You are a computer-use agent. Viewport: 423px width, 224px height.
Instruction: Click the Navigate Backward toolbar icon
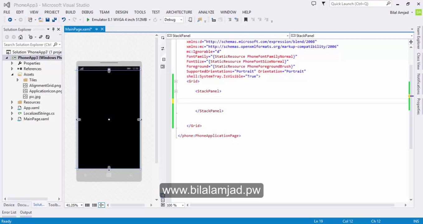[x=10, y=20]
